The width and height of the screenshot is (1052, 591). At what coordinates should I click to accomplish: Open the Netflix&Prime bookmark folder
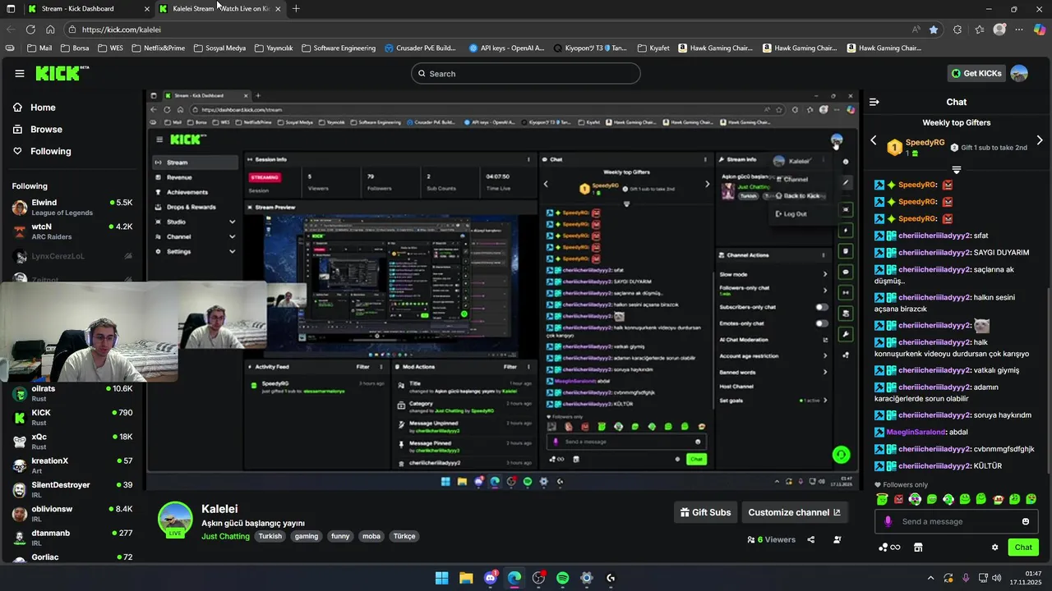point(158,48)
